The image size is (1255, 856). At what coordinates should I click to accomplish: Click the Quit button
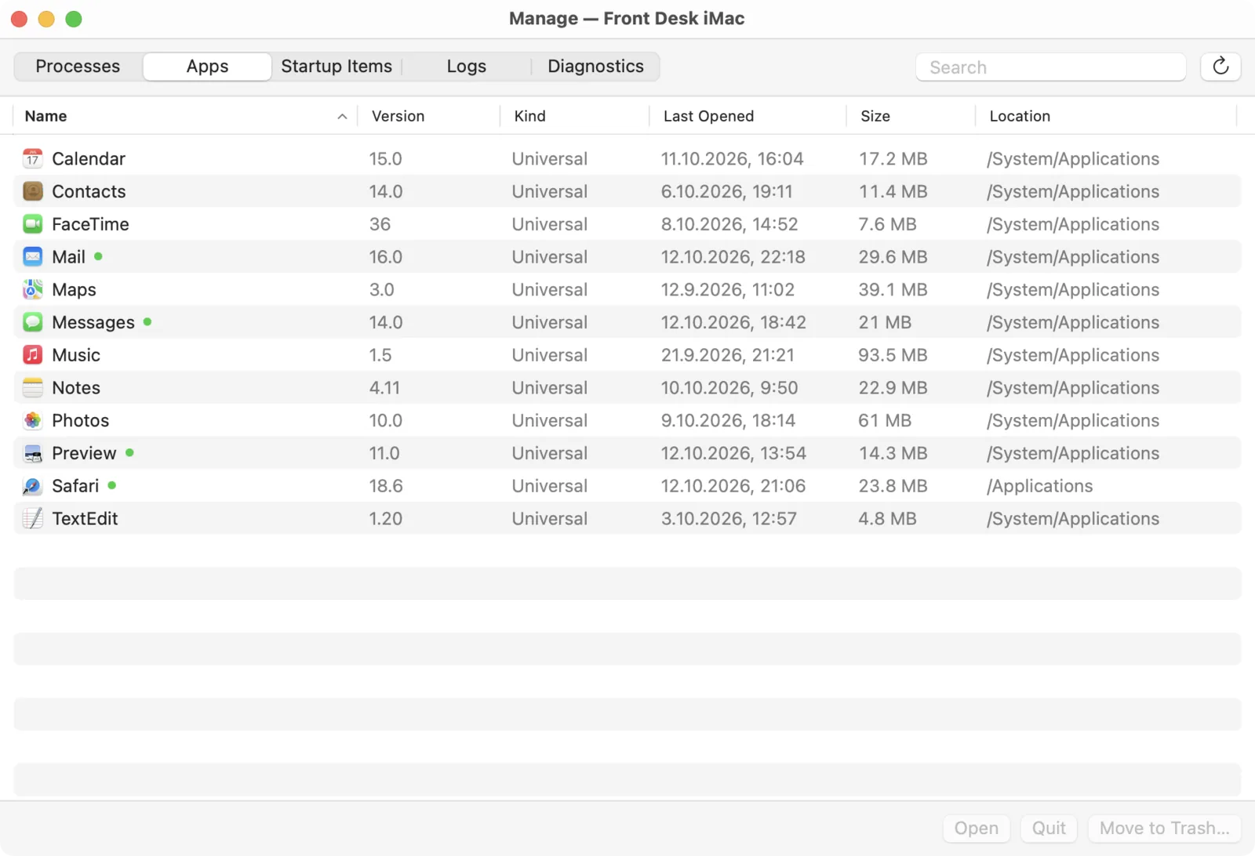(x=1049, y=829)
